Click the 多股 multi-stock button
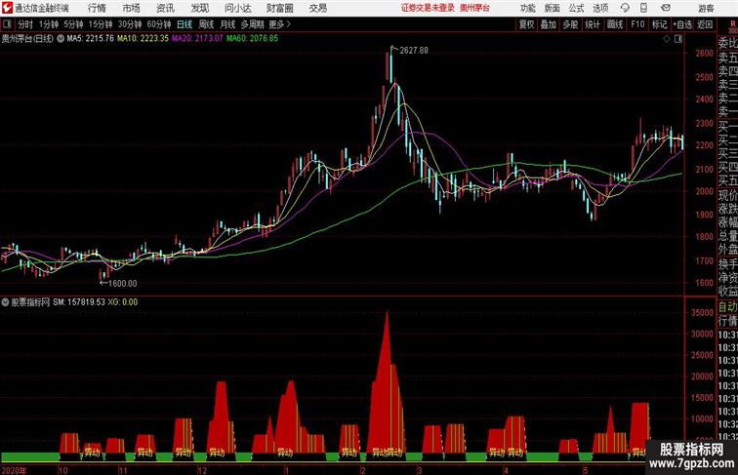This screenshot has height=475, width=738. pyautogui.click(x=570, y=24)
